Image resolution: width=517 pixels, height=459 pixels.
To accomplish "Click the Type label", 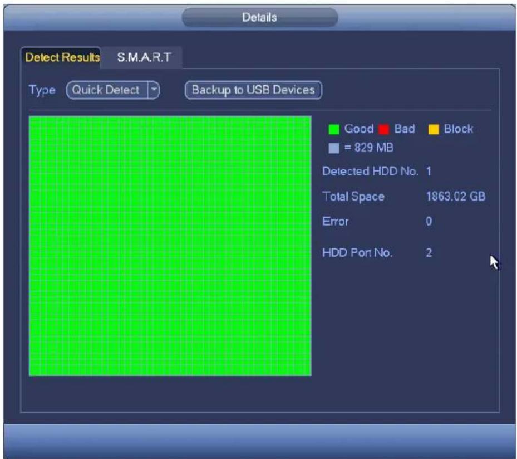I will [42, 90].
